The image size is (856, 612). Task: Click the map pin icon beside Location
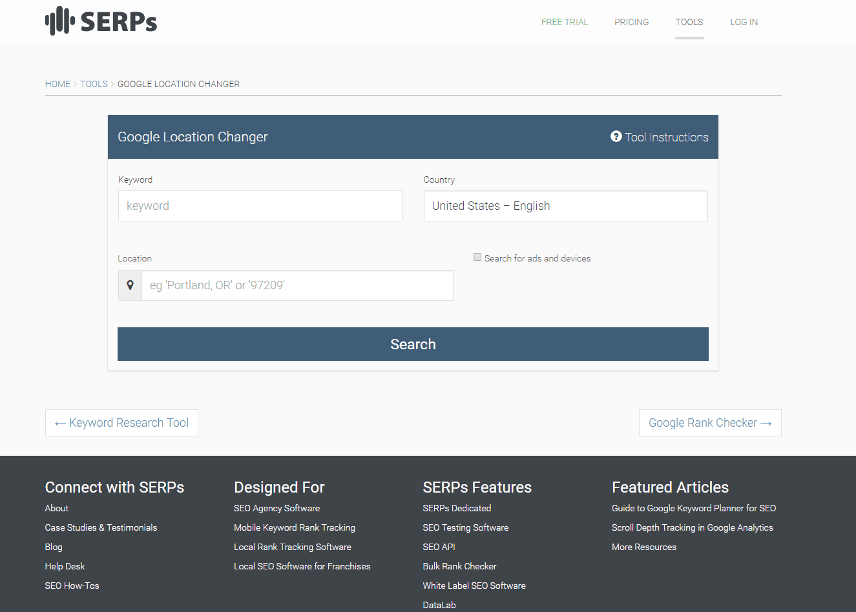point(130,285)
